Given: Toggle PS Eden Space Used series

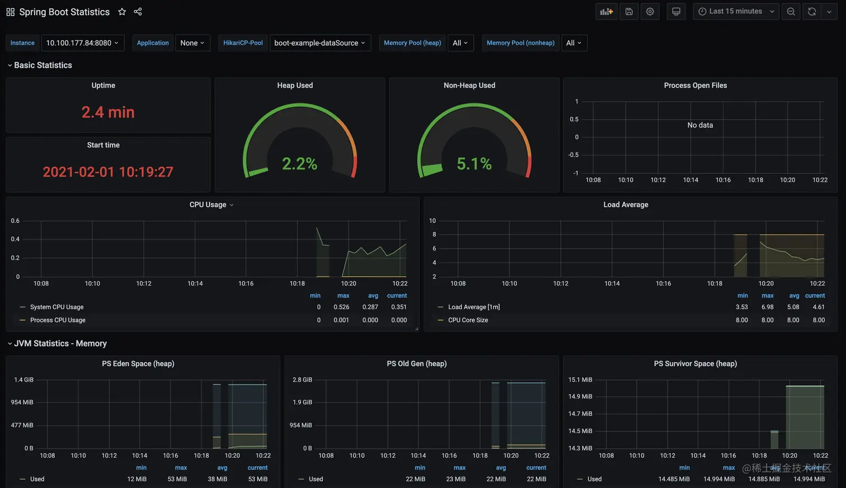Looking at the screenshot, I should 37,479.
